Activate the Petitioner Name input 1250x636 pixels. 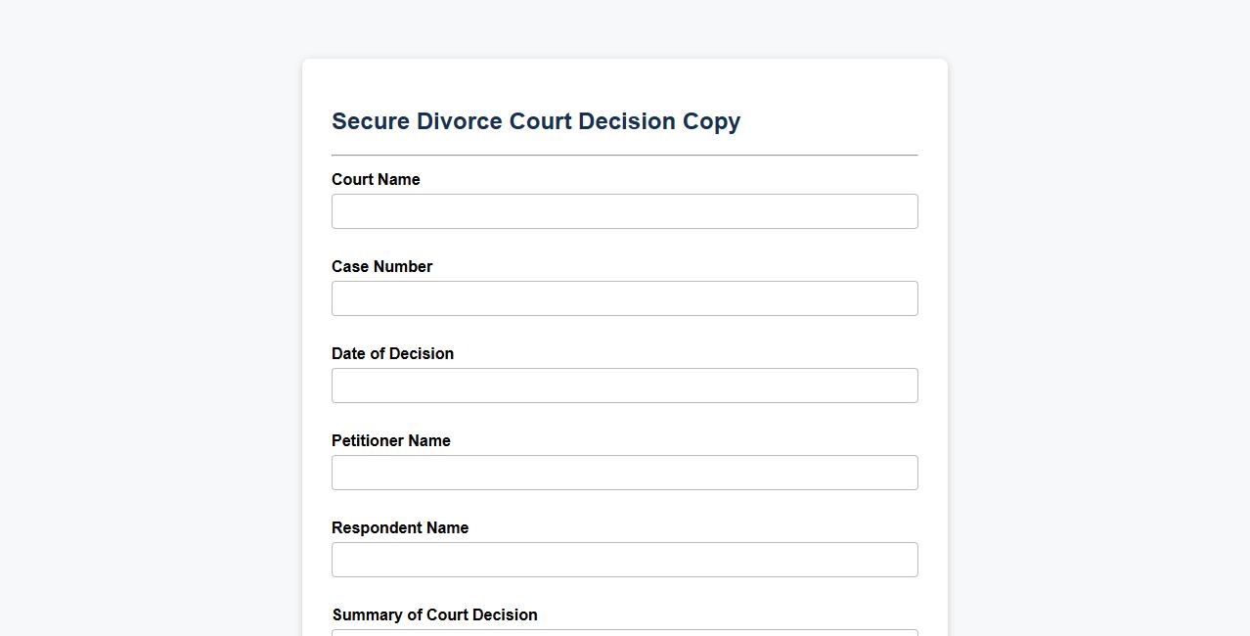pyautogui.click(x=624, y=473)
